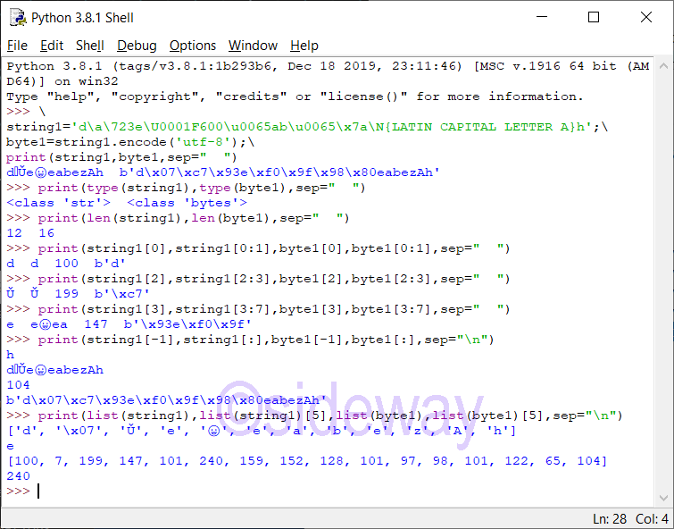Click the output "b'\x93e\xf0\x9f'"
Screen dimensions: 674x529
click(x=187, y=324)
